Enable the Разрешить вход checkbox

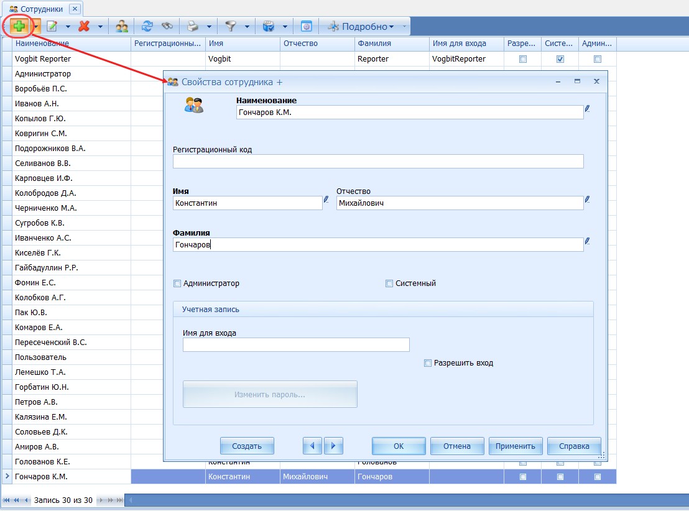[x=428, y=363]
